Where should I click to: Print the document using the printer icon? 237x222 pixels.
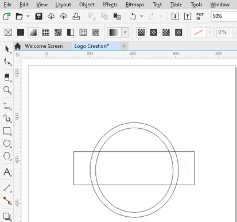(x=76, y=16)
